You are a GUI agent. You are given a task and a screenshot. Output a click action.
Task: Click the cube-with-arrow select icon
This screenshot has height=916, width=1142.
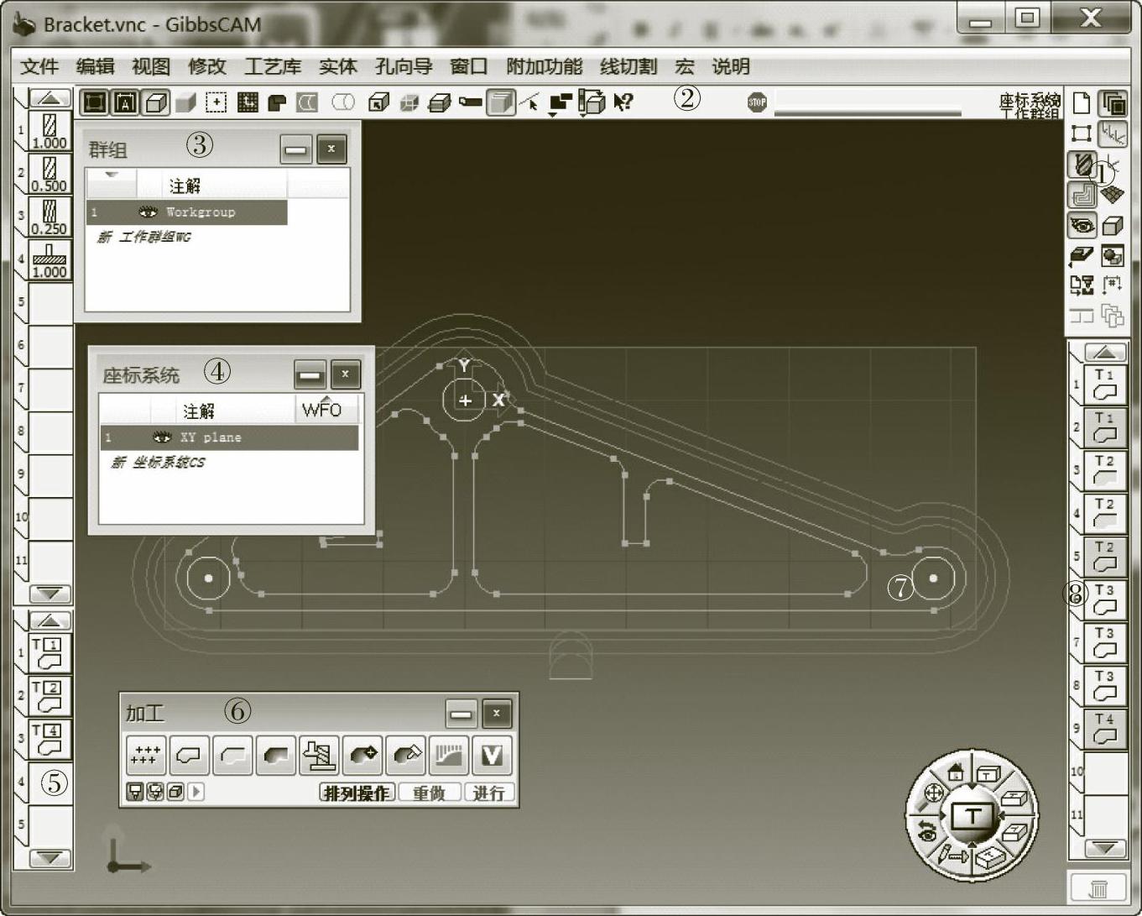[378, 102]
